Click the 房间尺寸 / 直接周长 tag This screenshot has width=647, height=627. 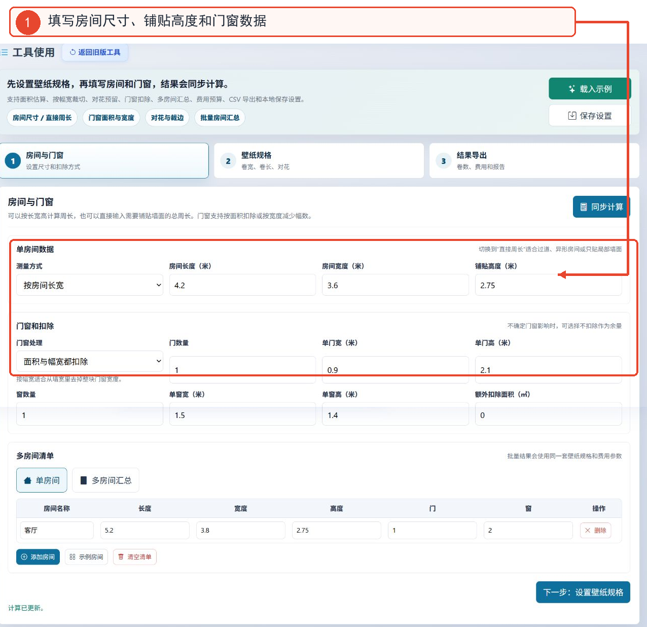(42, 118)
